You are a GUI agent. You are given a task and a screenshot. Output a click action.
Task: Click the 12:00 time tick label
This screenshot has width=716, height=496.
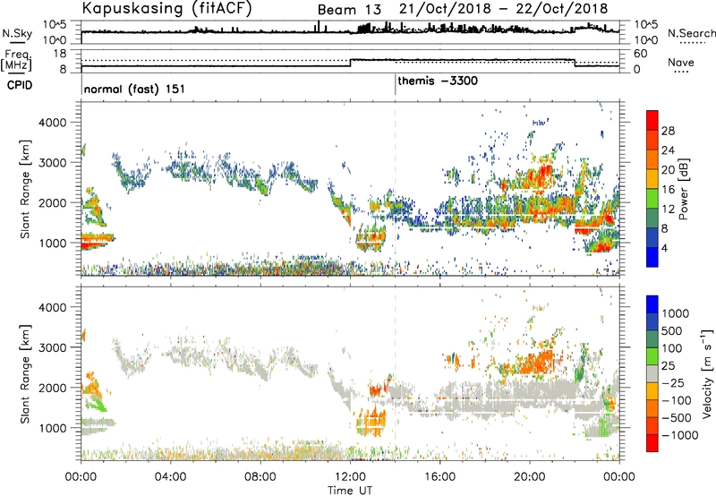[x=350, y=477]
